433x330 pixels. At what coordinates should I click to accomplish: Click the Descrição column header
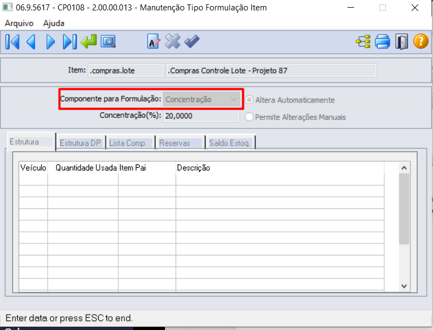pos(280,168)
